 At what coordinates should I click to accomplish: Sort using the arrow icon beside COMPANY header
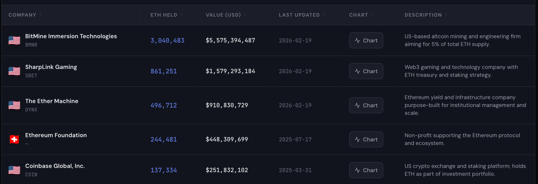[x=40, y=15]
